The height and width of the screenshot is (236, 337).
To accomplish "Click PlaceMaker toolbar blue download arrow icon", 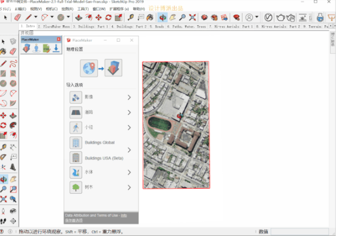I will click(56, 48).
